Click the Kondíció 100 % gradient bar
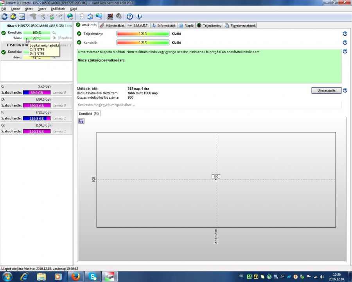The height and width of the screenshot is (282, 352). pyautogui.click(x=143, y=43)
